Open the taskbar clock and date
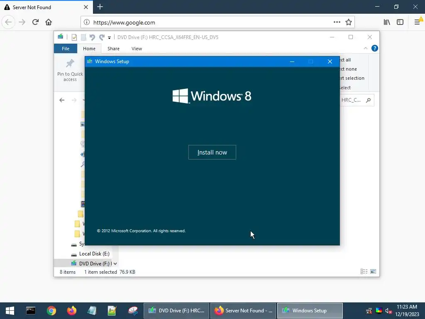 [x=407, y=311]
